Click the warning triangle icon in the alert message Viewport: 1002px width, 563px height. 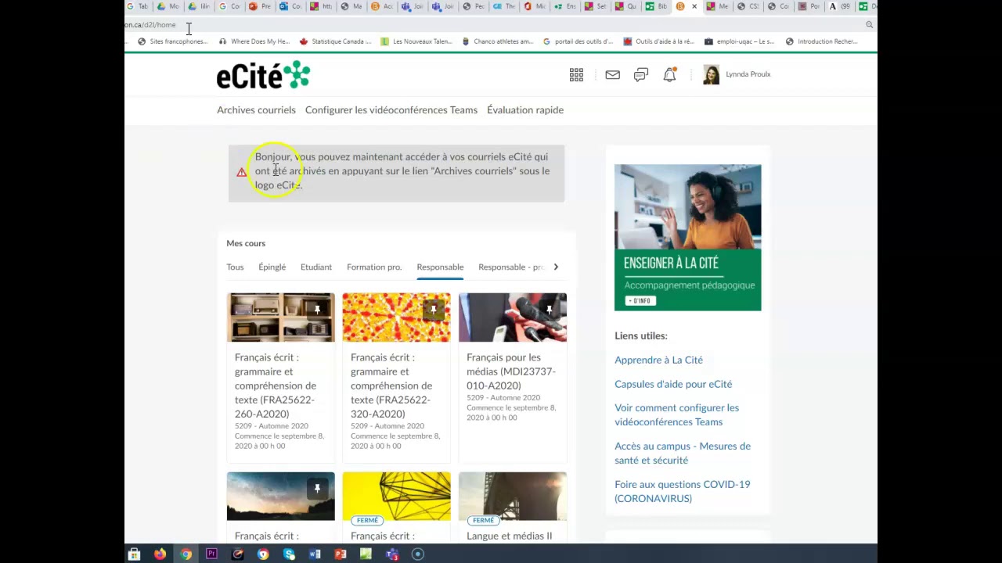241,172
